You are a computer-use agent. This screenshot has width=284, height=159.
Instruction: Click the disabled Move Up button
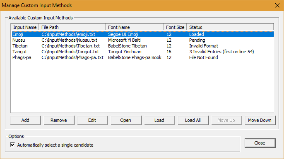(x=226, y=120)
